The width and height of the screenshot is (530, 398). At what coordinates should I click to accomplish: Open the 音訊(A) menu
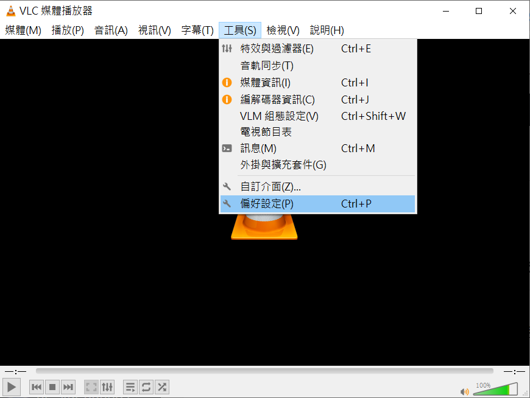click(111, 30)
